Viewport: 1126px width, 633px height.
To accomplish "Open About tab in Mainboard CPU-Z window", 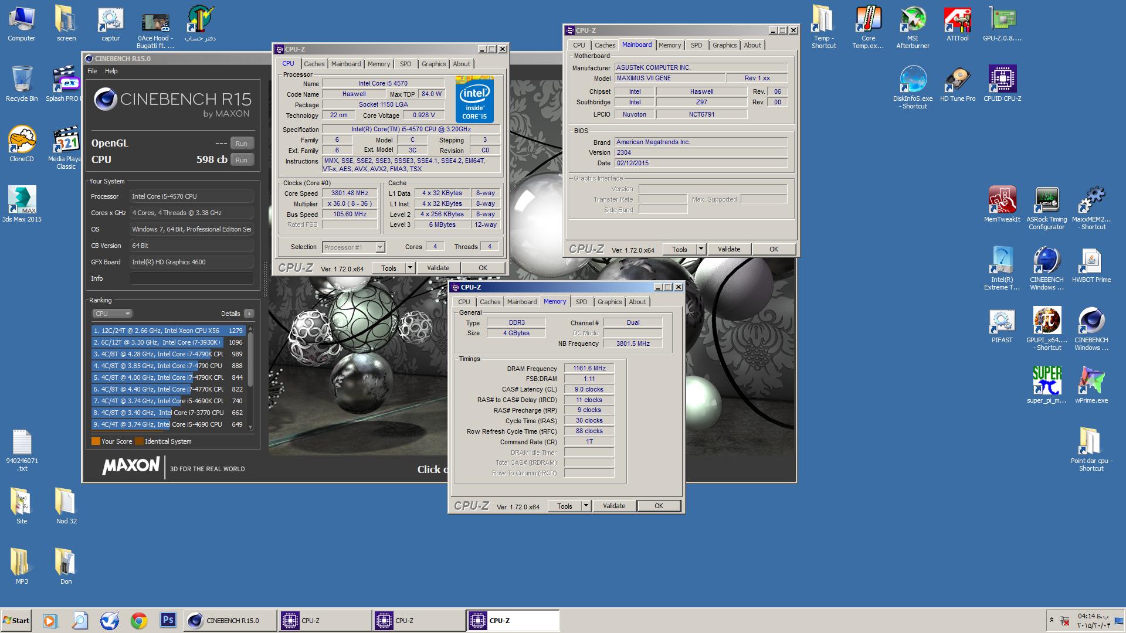I will click(x=752, y=45).
